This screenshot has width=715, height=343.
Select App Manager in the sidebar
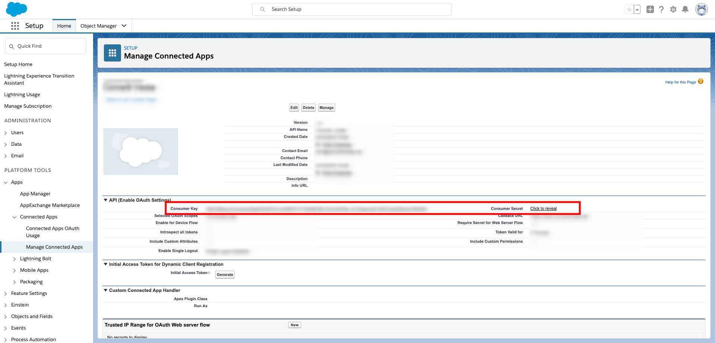[x=35, y=194]
